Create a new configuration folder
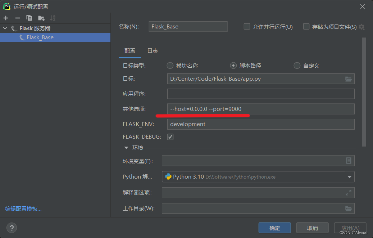 coord(41,18)
